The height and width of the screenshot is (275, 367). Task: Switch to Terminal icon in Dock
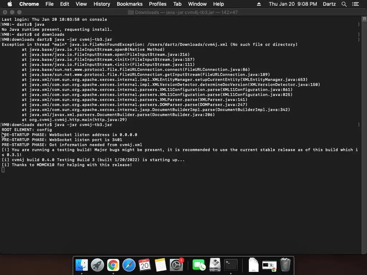pyautogui.click(x=230, y=265)
